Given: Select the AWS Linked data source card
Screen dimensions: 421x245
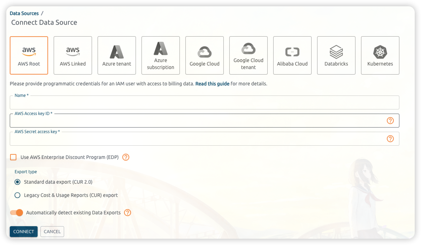Looking at the screenshot, I should 73,55.
